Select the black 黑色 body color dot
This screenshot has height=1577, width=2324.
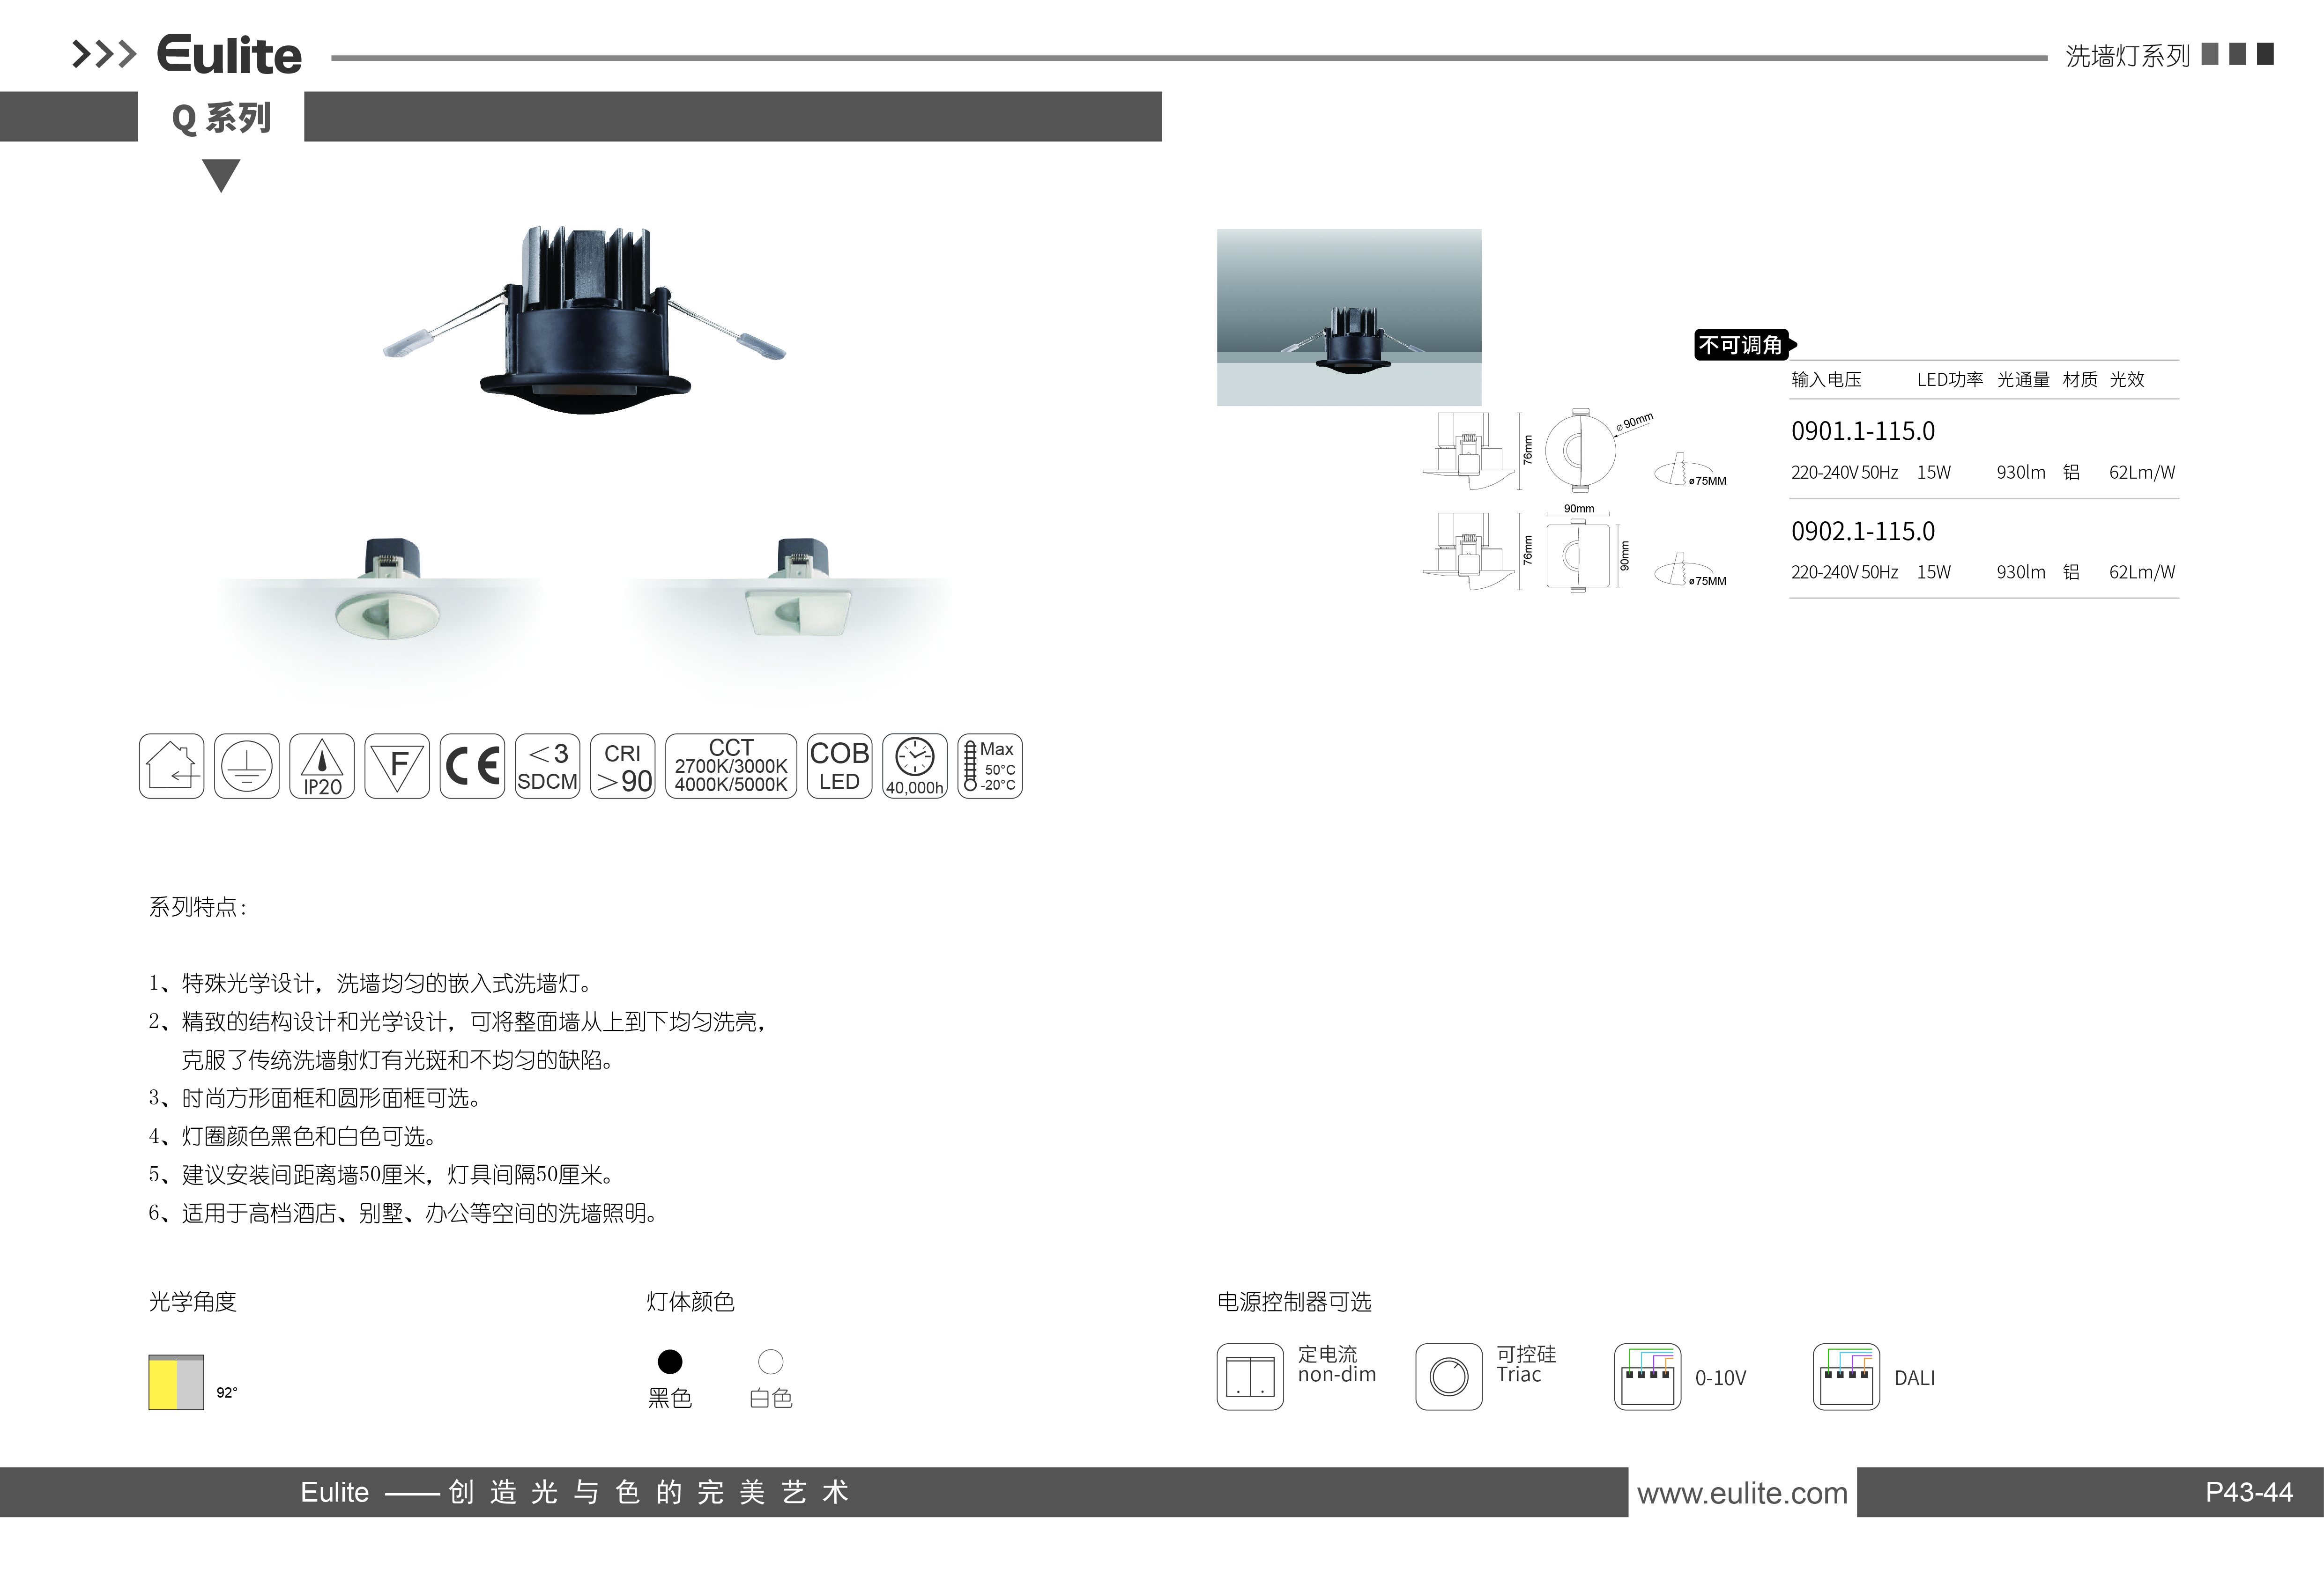670,1361
